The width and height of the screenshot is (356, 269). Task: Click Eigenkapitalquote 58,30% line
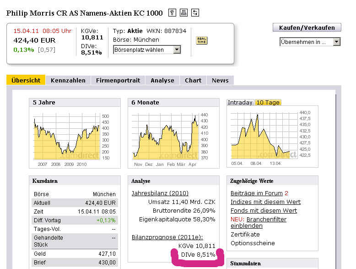pos(177,220)
